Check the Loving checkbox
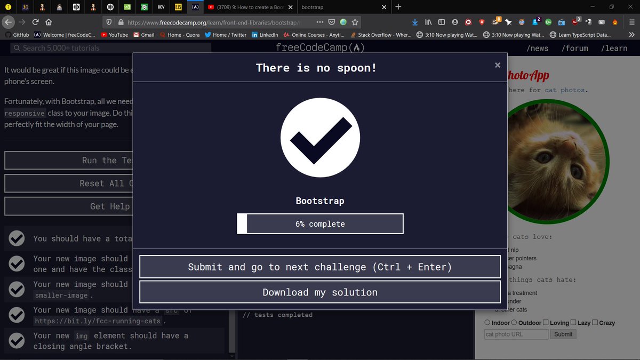This screenshot has height=360, width=640. point(546,323)
